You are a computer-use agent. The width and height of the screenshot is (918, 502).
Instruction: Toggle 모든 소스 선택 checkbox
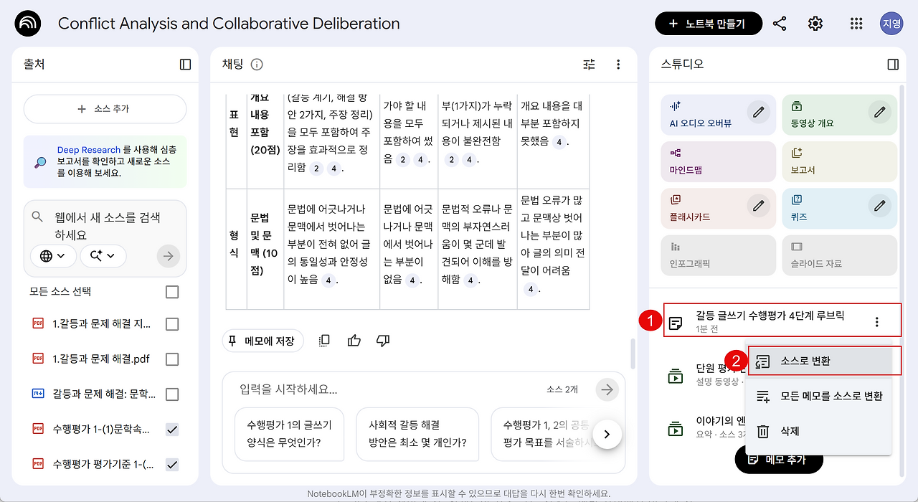pyautogui.click(x=172, y=292)
